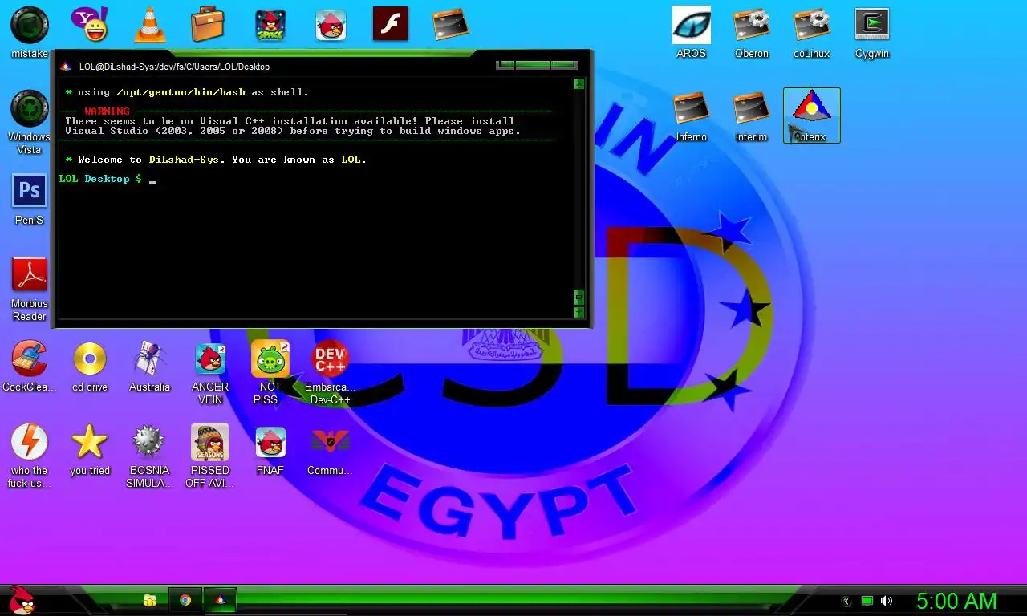
Task: Click the terminal title bar path text
Action: [x=174, y=67]
